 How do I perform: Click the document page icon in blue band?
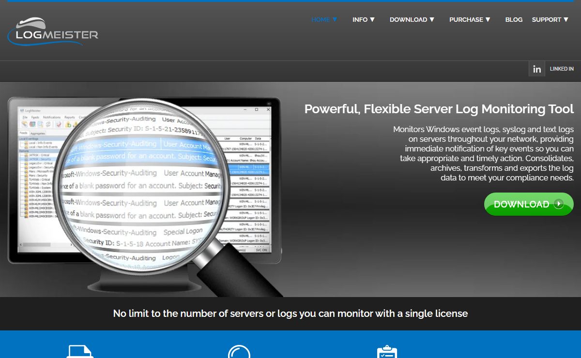[x=80, y=352]
